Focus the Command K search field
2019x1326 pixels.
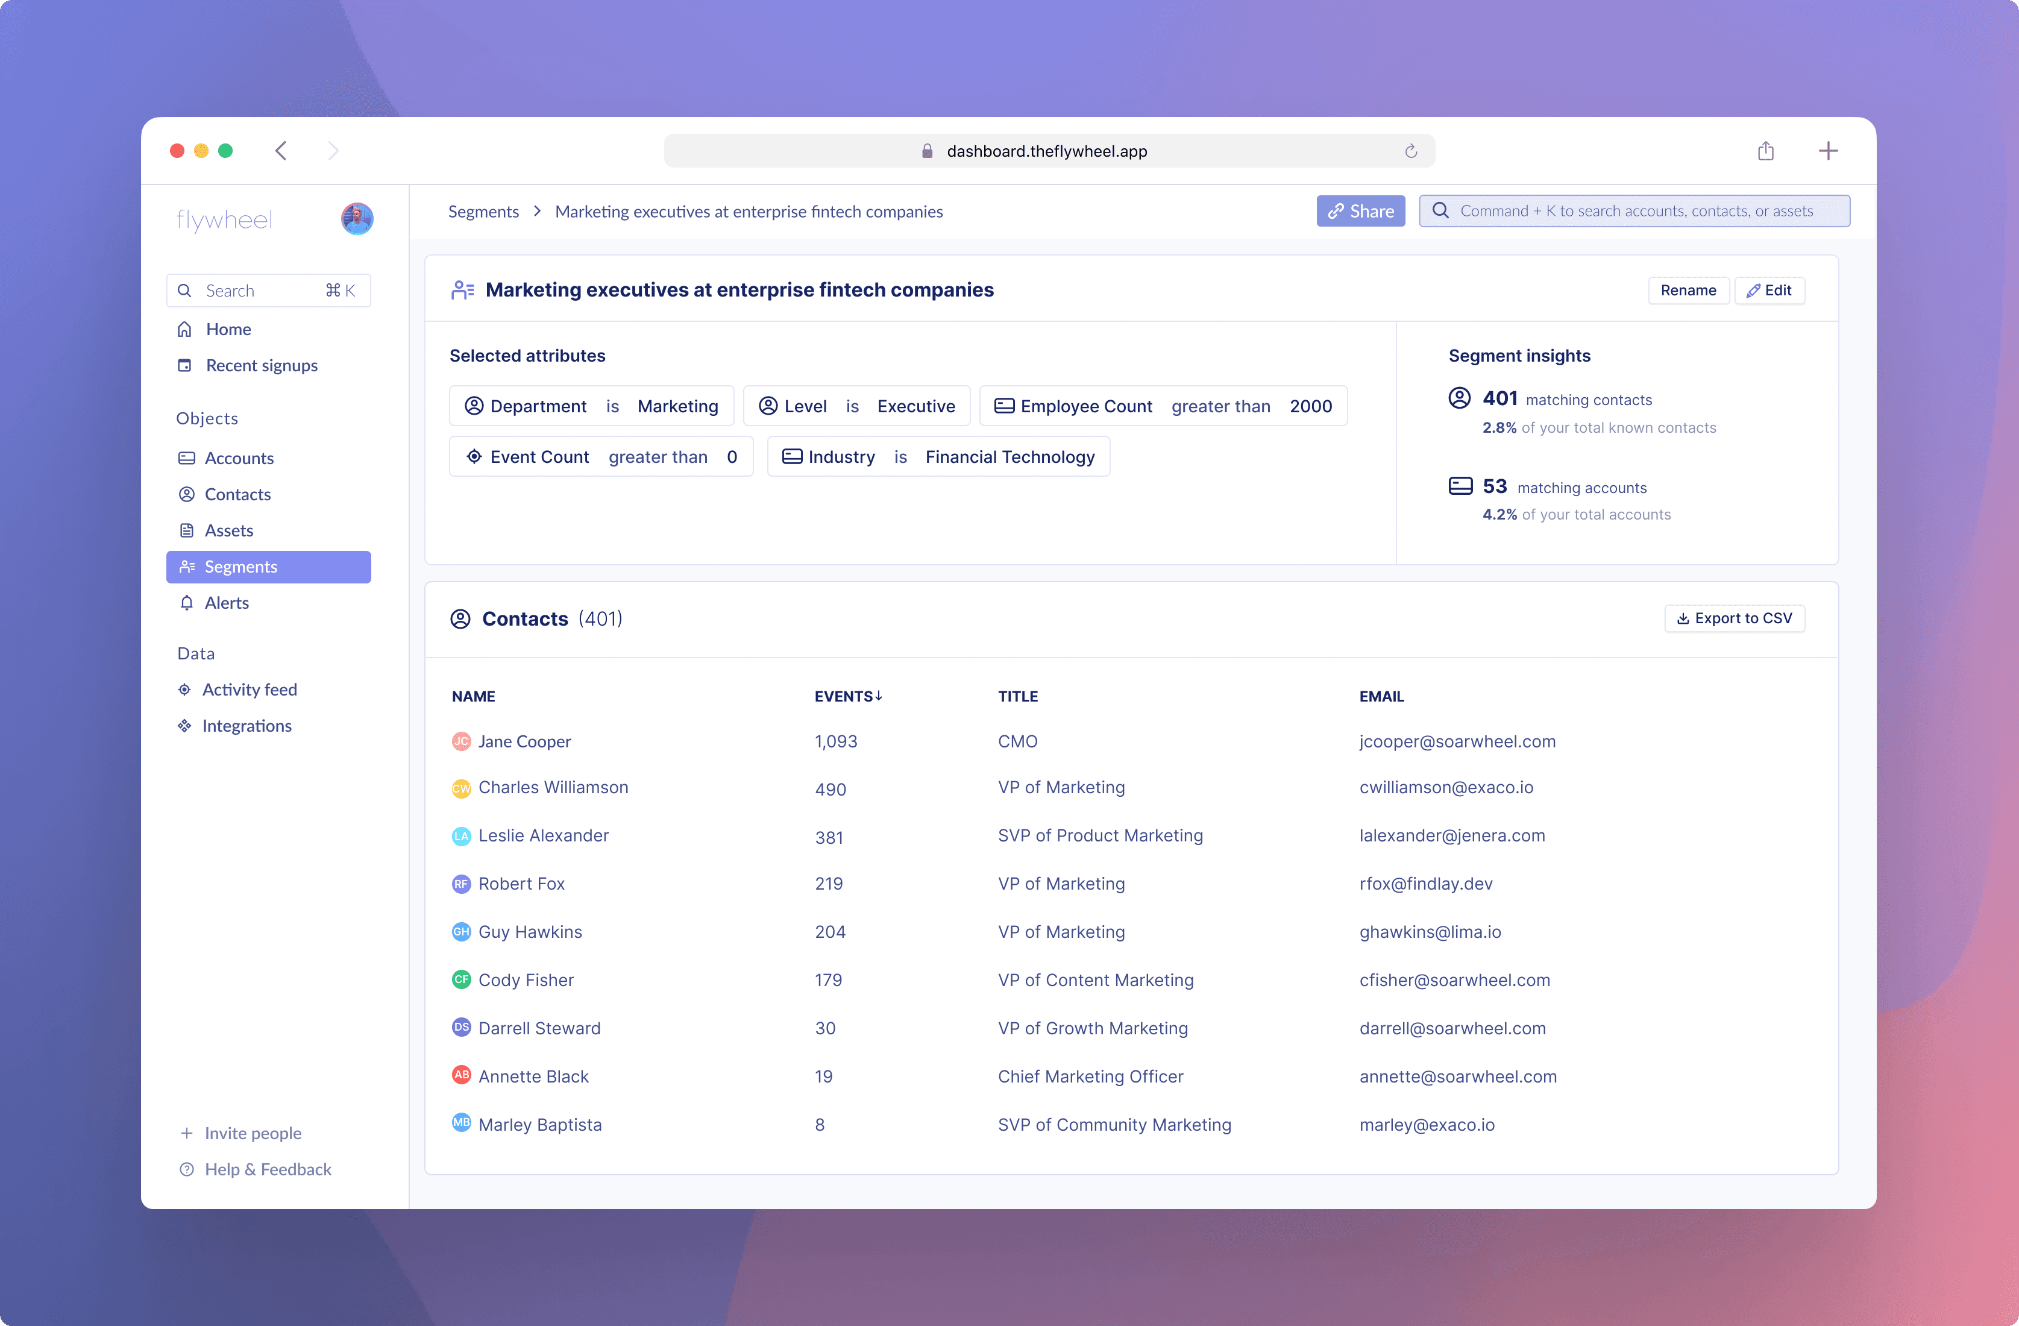pyautogui.click(x=1634, y=211)
